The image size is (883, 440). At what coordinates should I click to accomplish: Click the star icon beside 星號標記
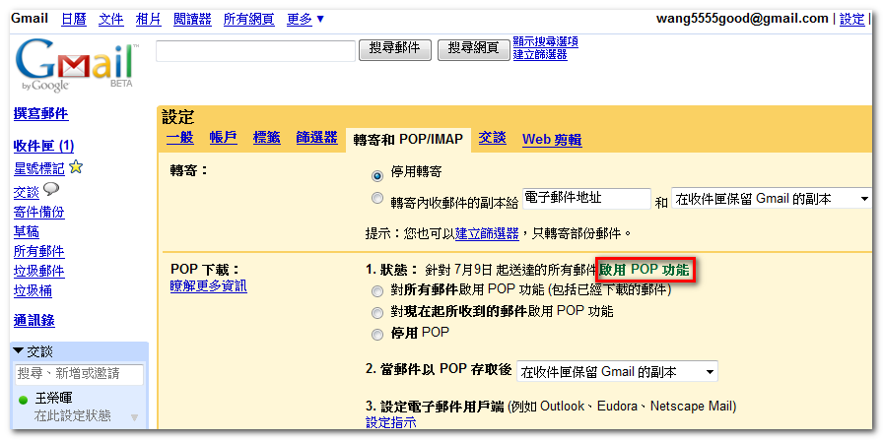point(76,167)
